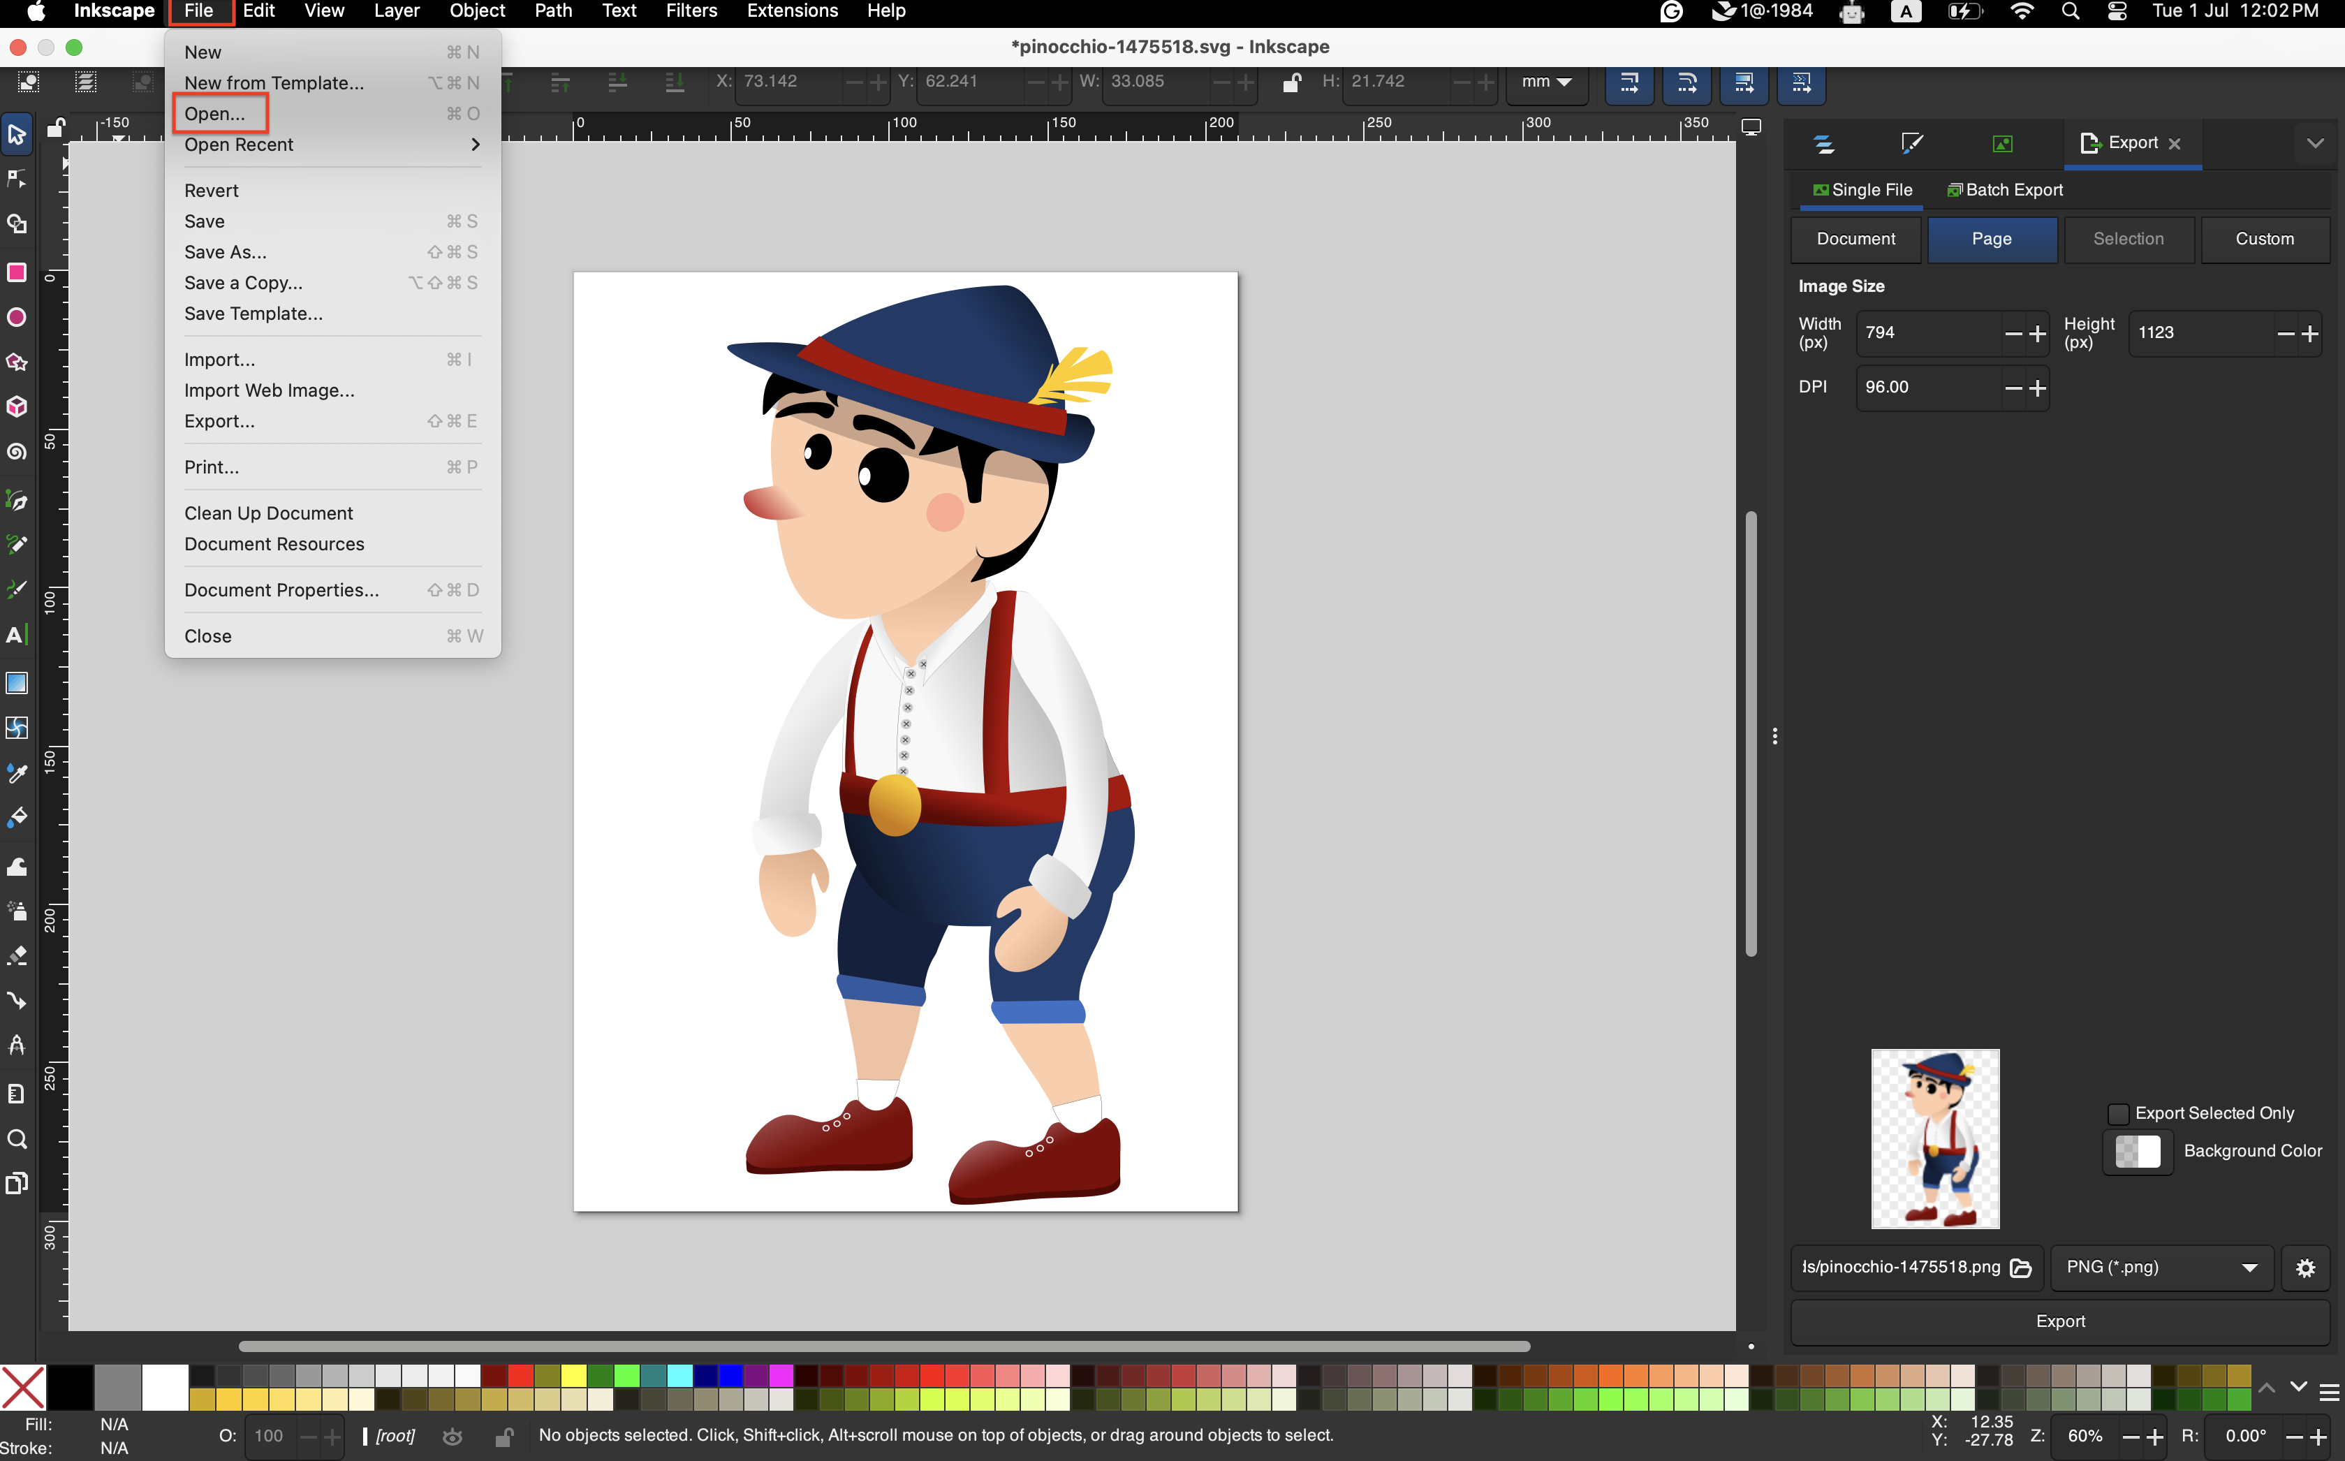Select the Text tool

[x=17, y=636]
